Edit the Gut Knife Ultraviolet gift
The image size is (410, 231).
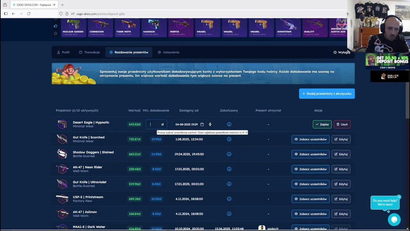tap(341, 184)
